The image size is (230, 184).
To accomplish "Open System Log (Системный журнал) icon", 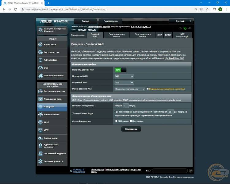I will pyautogui.click(x=40, y=153).
